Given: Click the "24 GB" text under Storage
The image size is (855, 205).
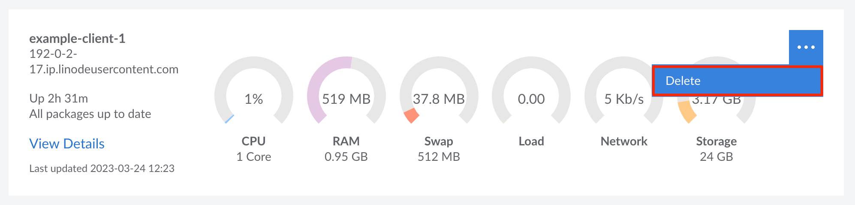Looking at the screenshot, I should pos(716,157).
